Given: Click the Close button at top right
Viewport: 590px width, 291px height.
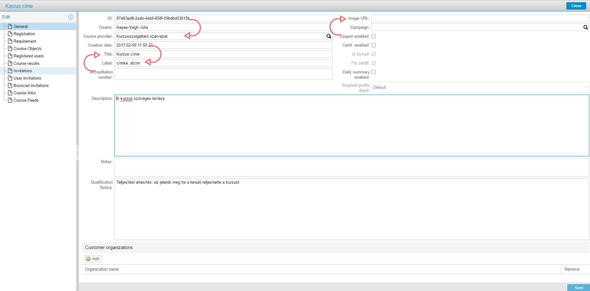Looking at the screenshot, I should [576, 6].
